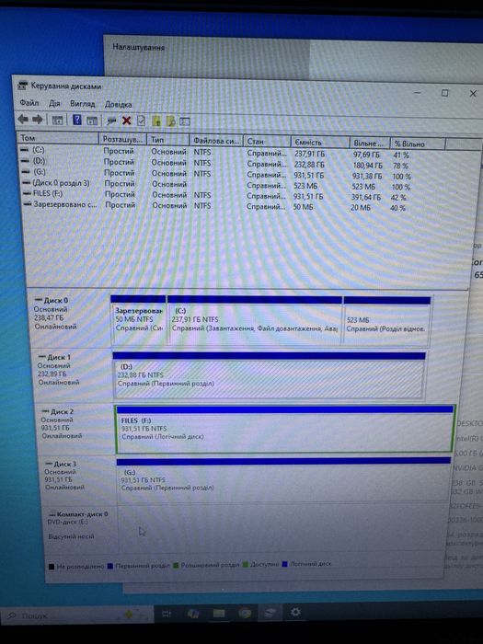Open the Дія menu
483x644 pixels.
click(x=54, y=103)
